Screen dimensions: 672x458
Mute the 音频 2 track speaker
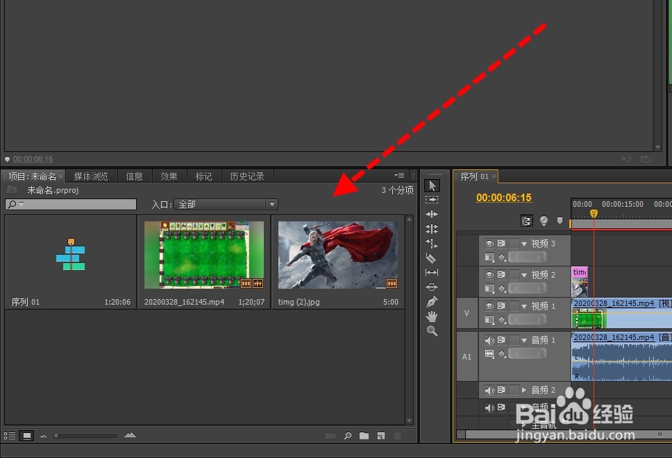click(x=489, y=390)
